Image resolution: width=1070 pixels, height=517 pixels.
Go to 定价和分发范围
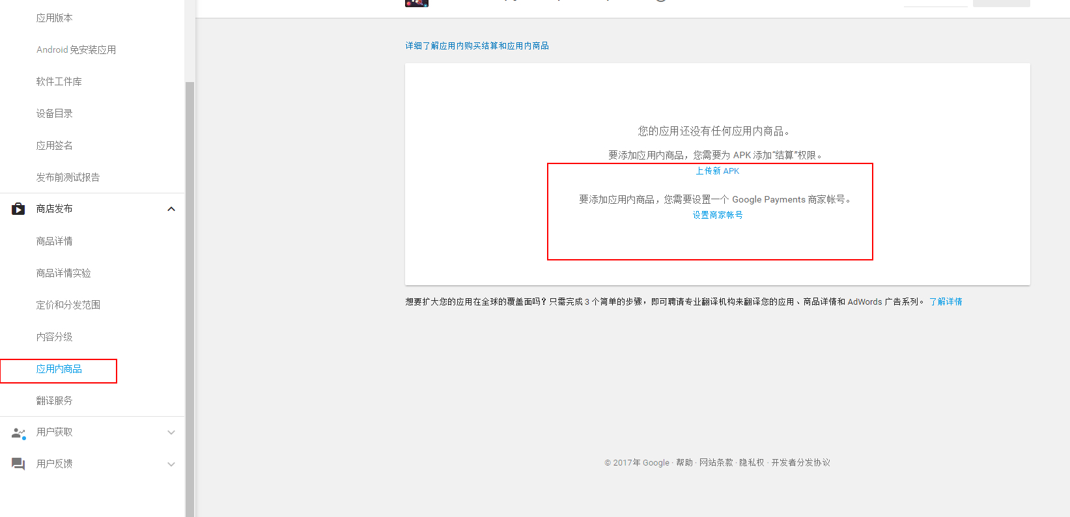[x=68, y=305]
